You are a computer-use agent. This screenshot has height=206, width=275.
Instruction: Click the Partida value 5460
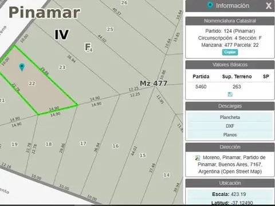(x=201, y=87)
